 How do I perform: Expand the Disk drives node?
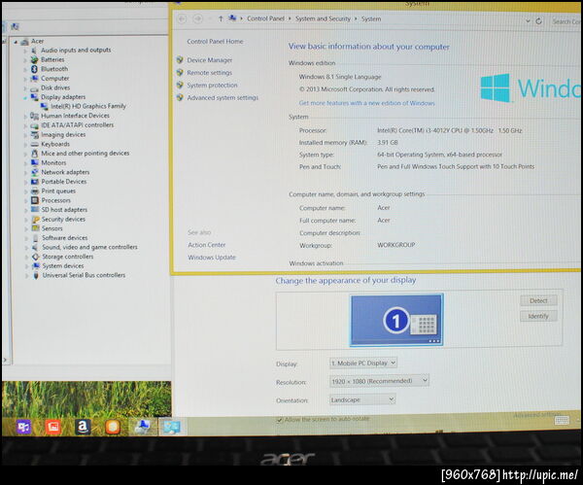[25, 88]
